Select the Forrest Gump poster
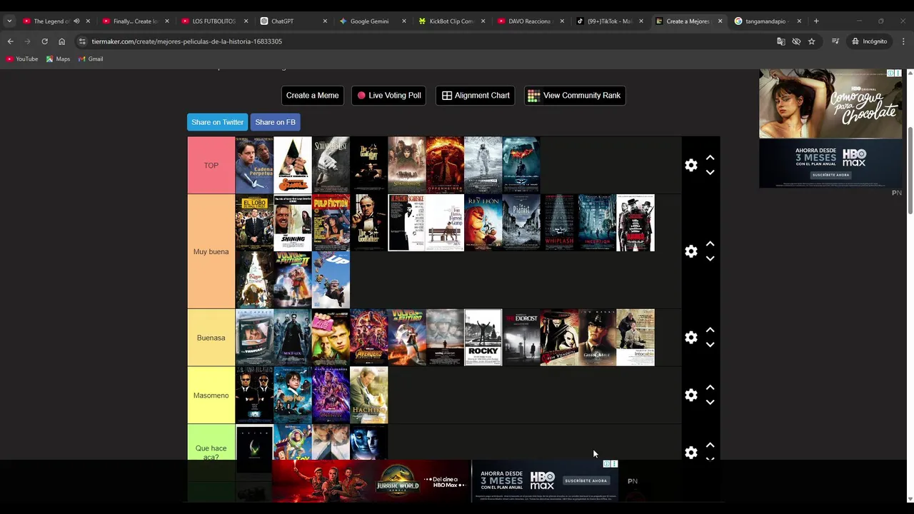The height and width of the screenshot is (514, 914). 445,223
